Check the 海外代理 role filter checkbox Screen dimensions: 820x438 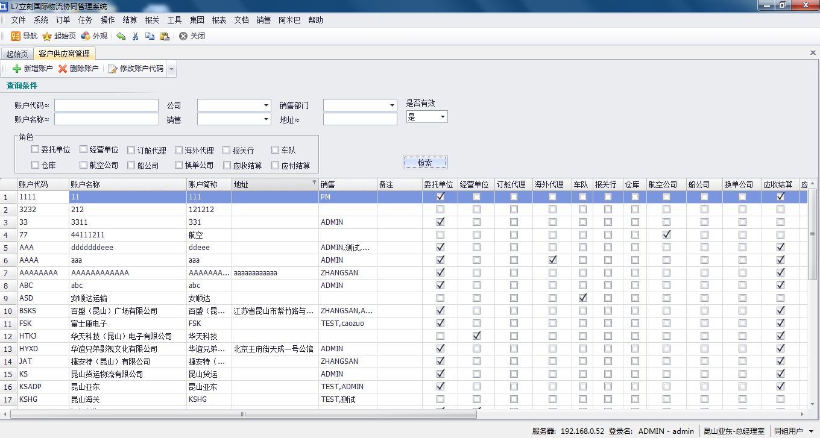click(179, 151)
